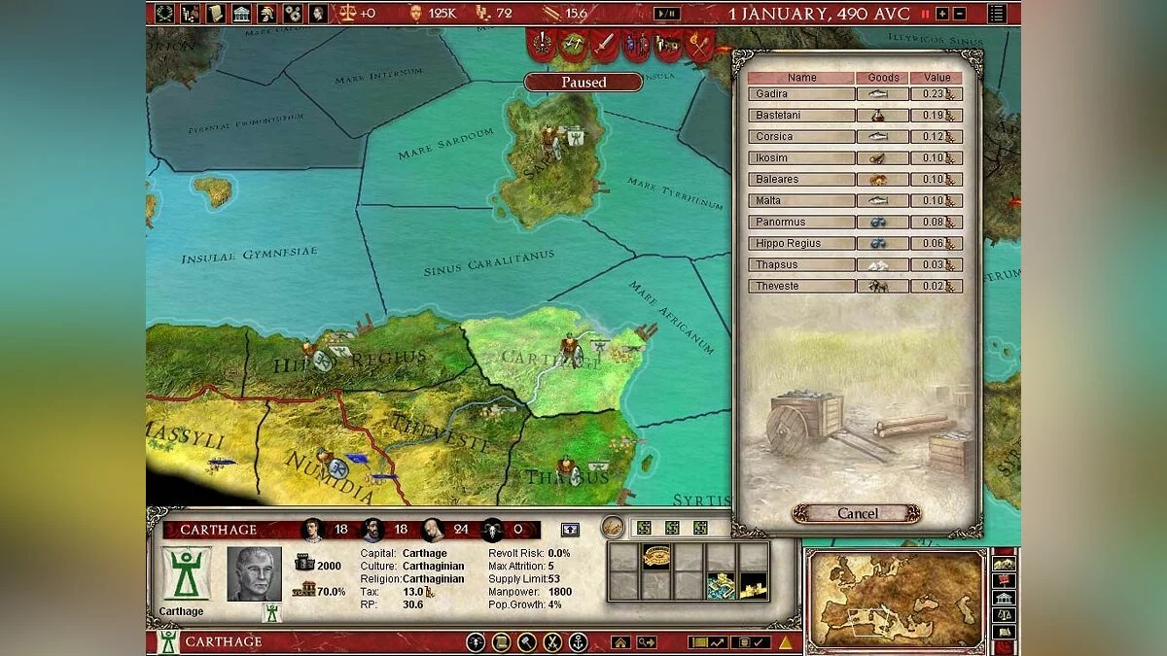This screenshot has width=1167, height=656.
Task: Click the torch and axe alert banner
Action: click(700, 43)
